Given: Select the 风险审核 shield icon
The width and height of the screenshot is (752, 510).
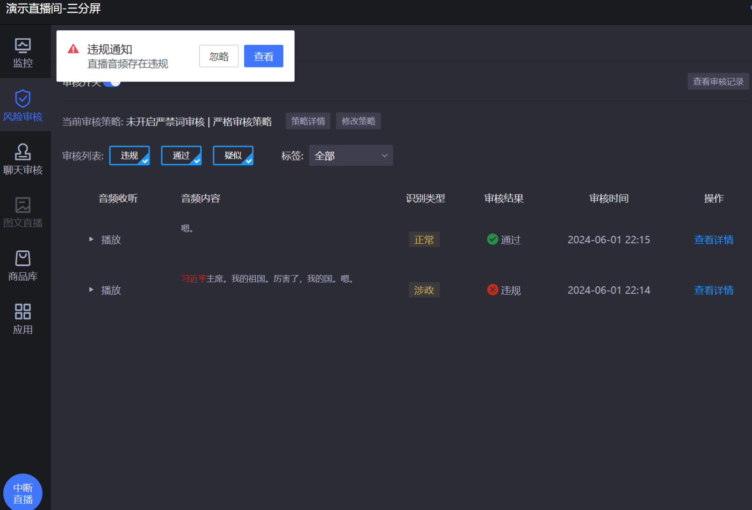Looking at the screenshot, I should 23,98.
